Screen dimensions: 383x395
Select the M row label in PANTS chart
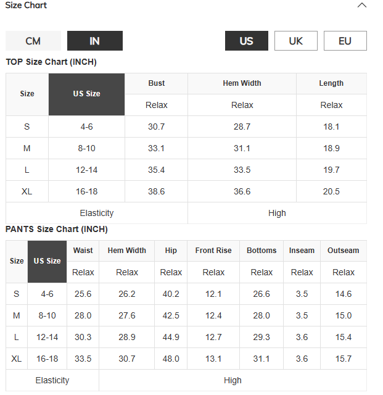coord(17,315)
